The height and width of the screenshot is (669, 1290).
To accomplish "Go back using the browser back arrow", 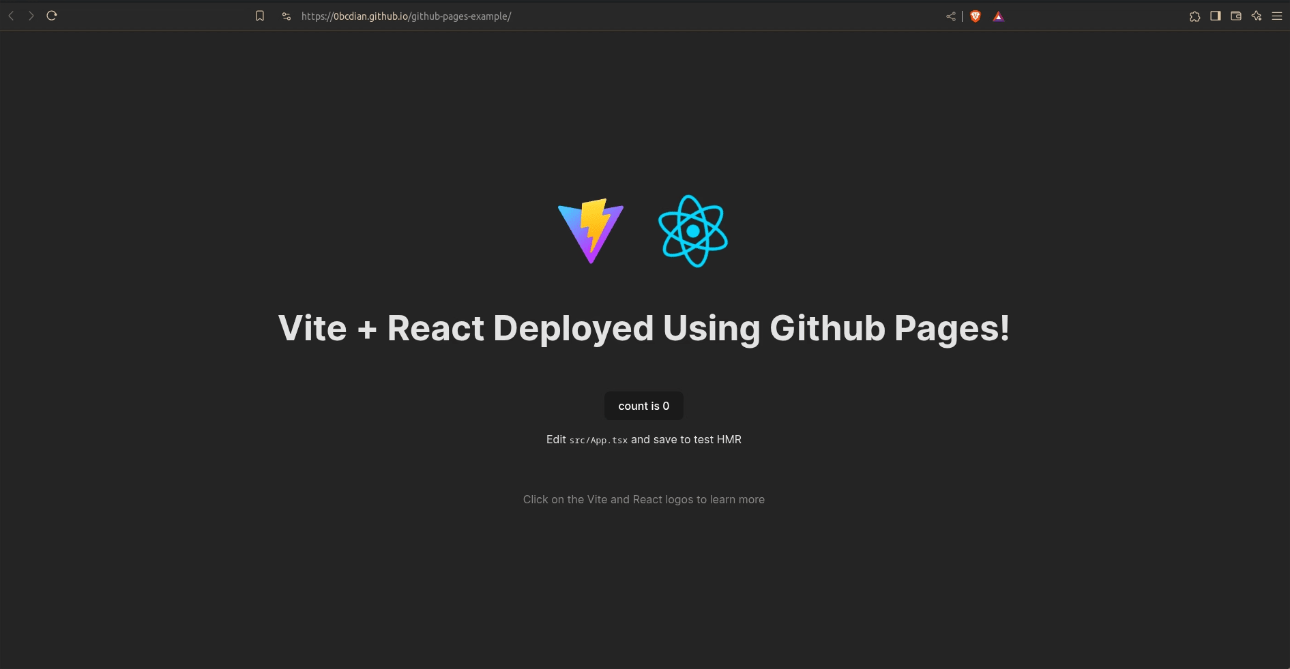I will [12, 16].
